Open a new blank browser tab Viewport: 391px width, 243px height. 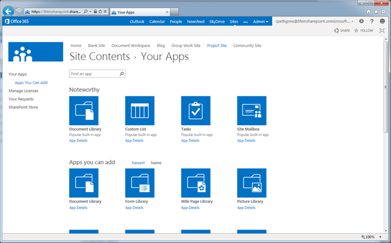click(x=175, y=11)
